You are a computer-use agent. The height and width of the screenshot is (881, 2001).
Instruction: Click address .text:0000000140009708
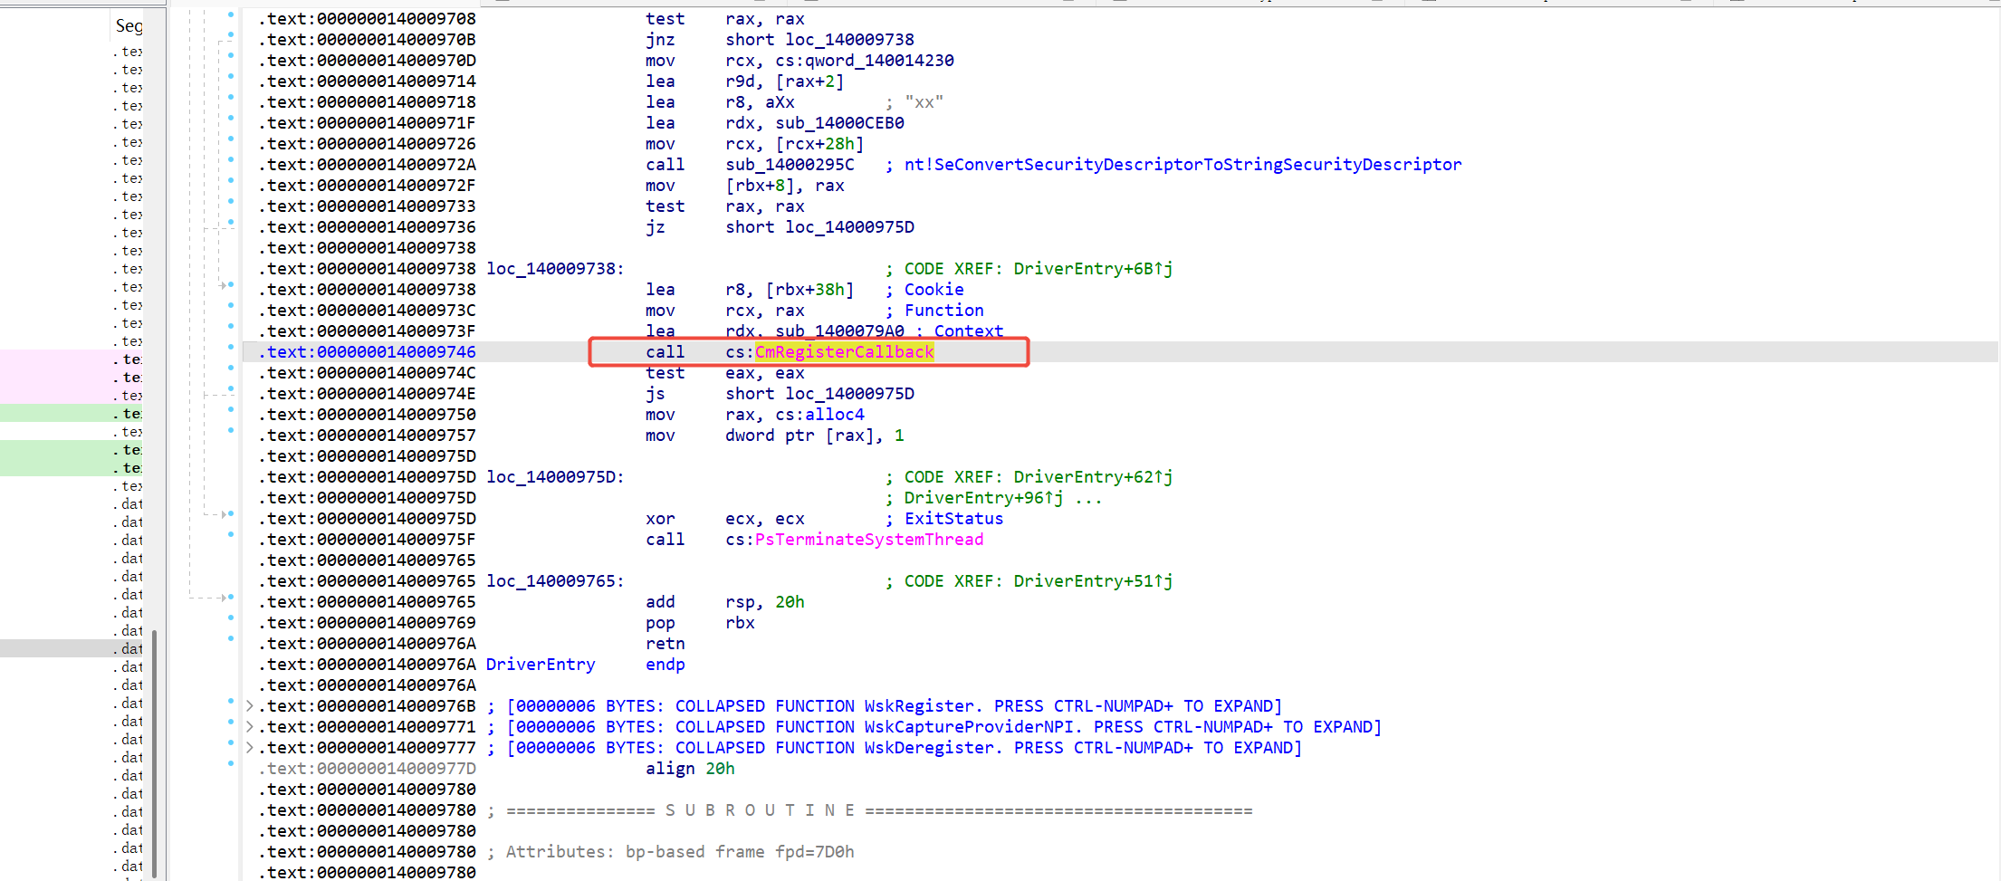(x=368, y=19)
